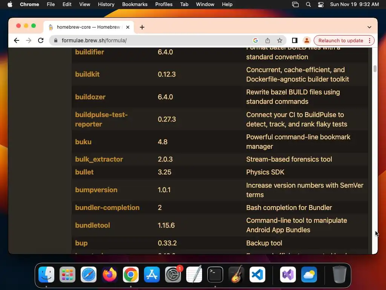Click the lock icon in the address bar
This screenshot has height=290, width=386.
click(56, 40)
